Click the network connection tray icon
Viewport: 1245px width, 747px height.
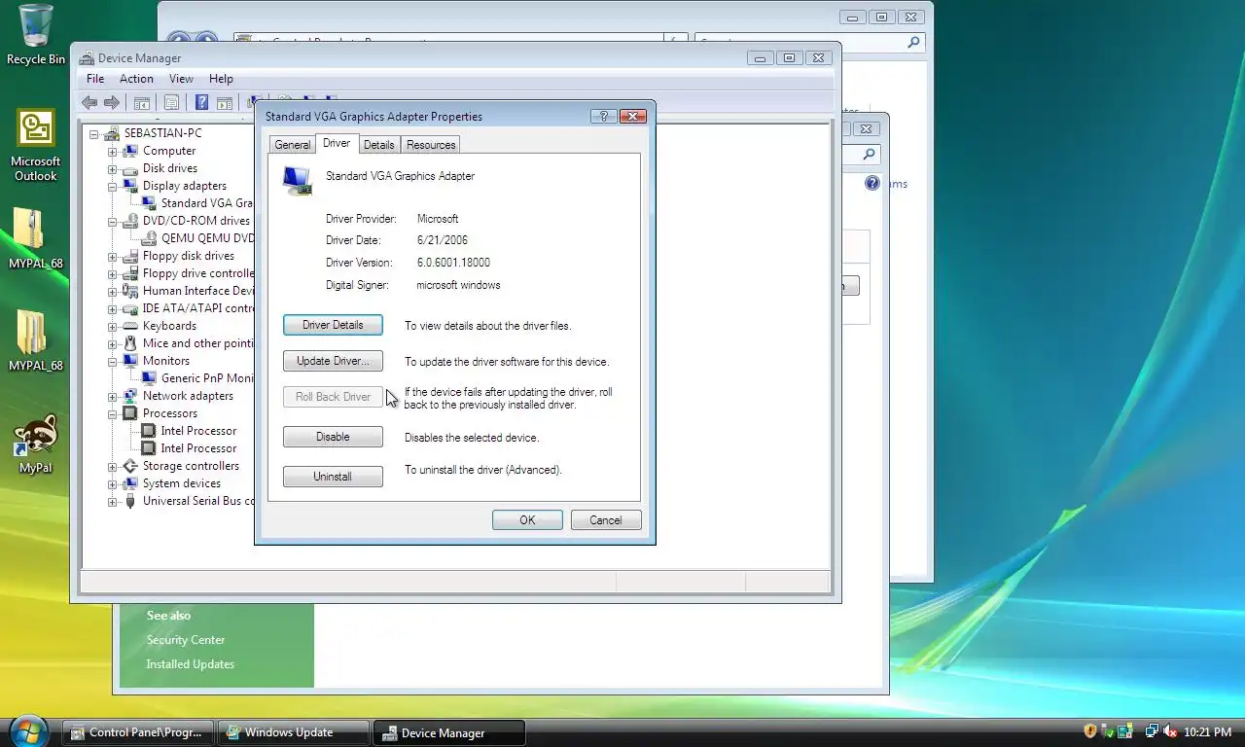click(x=1152, y=731)
